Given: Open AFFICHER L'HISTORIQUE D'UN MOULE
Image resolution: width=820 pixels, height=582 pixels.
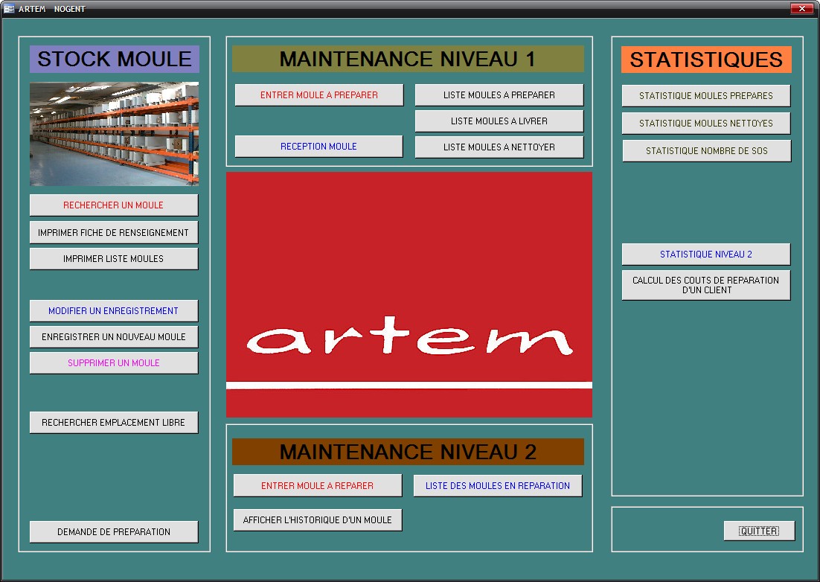Looking at the screenshot, I should [x=318, y=519].
